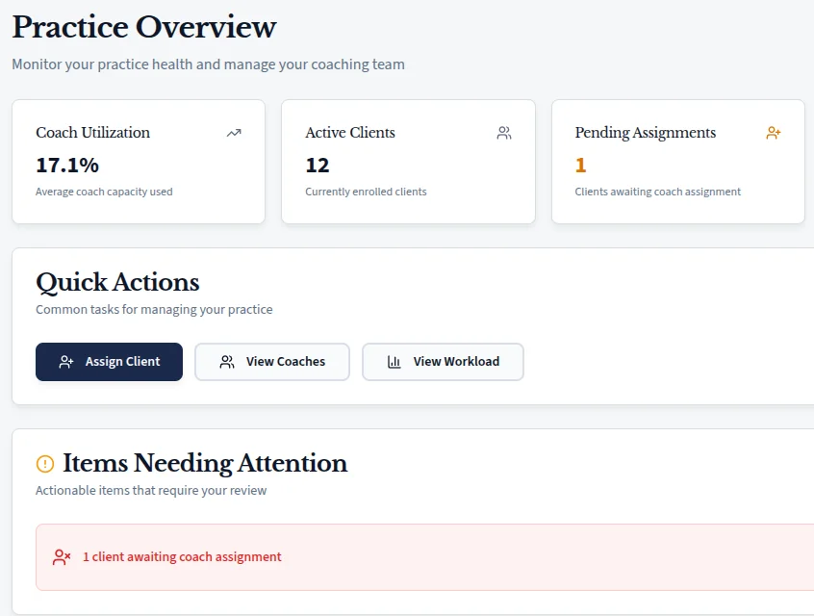814x616 pixels.
Task: Select the Pending Assignments card title
Action: click(646, 133)
